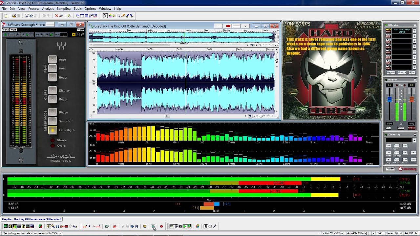Start playback with the Play transport button

click(153, 226)
